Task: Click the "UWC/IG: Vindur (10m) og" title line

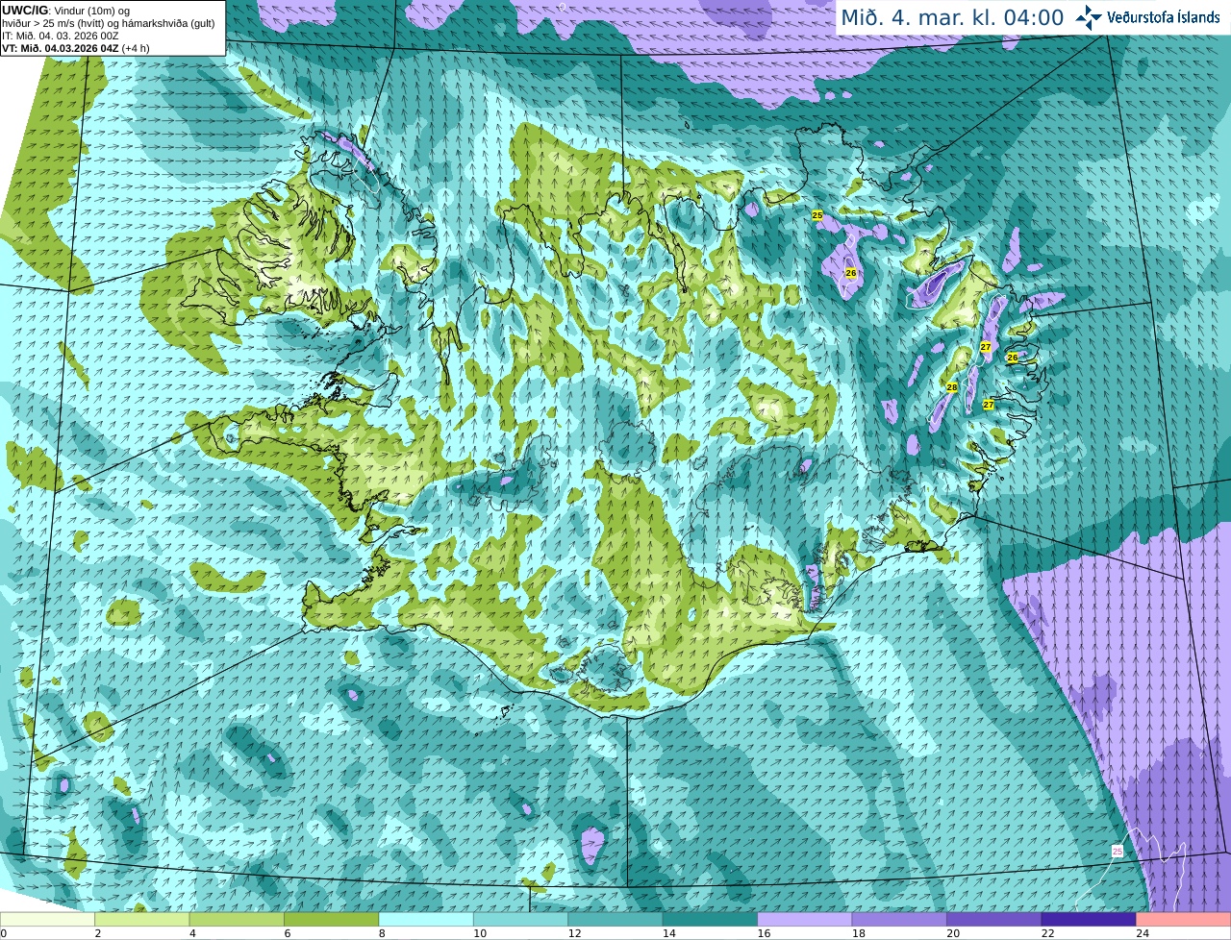Action: 65,11
